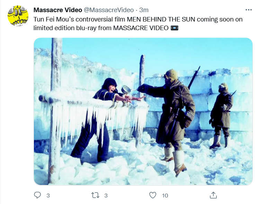The width and height of the screenshot is (259, 204).
Task: Open the @MassacreVideo handle link
Action: click(109, 10)
